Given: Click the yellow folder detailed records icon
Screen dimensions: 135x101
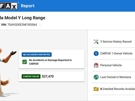Looking at the screenshot, I should 96,89.
